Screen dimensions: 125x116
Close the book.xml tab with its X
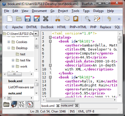point(58,106)
